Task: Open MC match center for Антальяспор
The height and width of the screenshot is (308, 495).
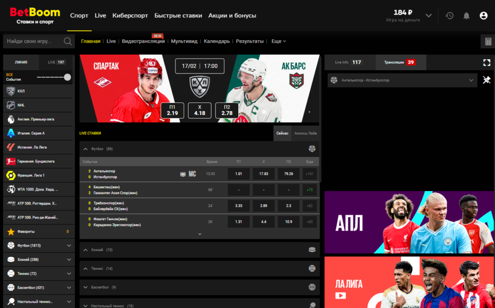Action: [192, 174]
